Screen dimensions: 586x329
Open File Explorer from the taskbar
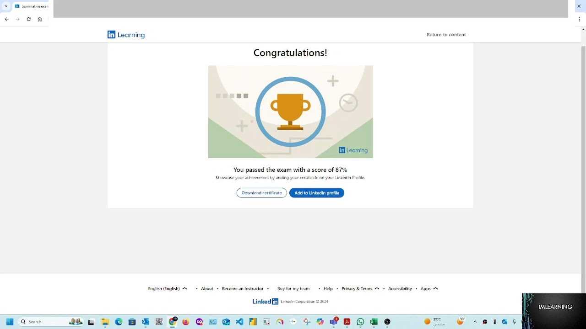point(105,322)
